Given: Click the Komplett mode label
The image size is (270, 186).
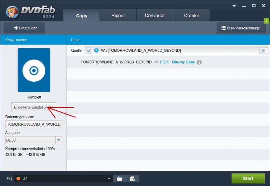Looking at the screenshot, I should pos(34,97).
